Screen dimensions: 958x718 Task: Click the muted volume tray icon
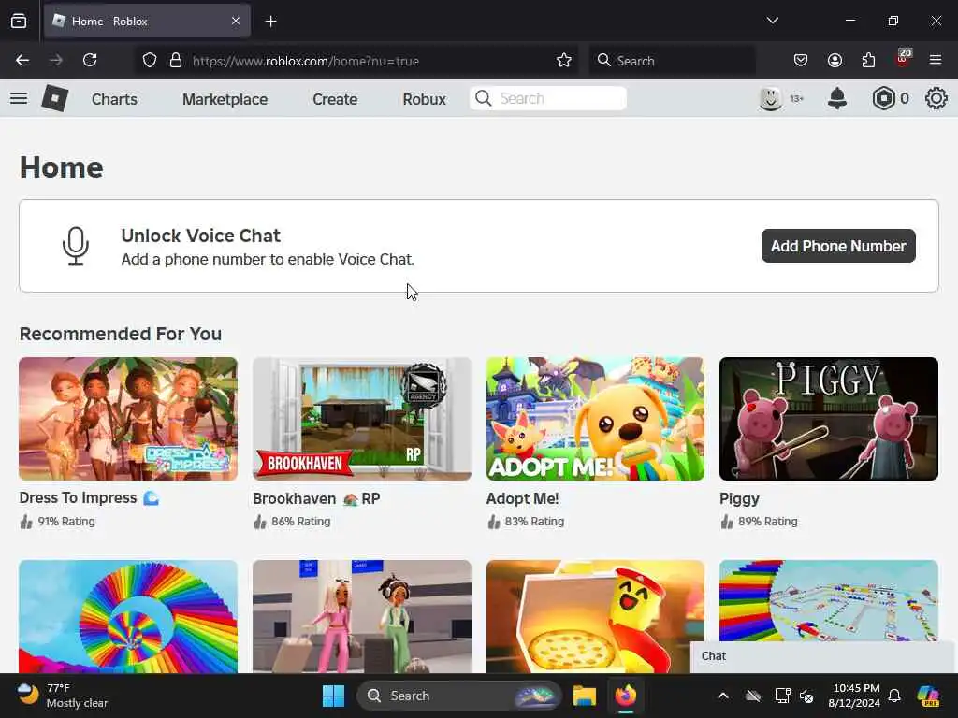(x=807, y=696)
